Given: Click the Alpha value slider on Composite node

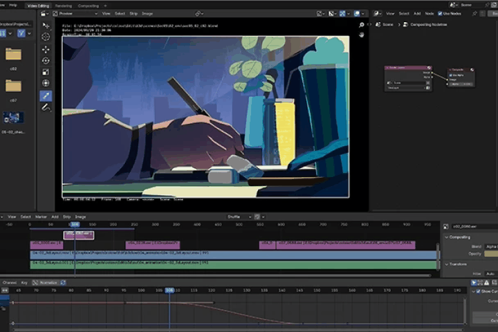Looking at the screenshot, I should pos(461,84).
